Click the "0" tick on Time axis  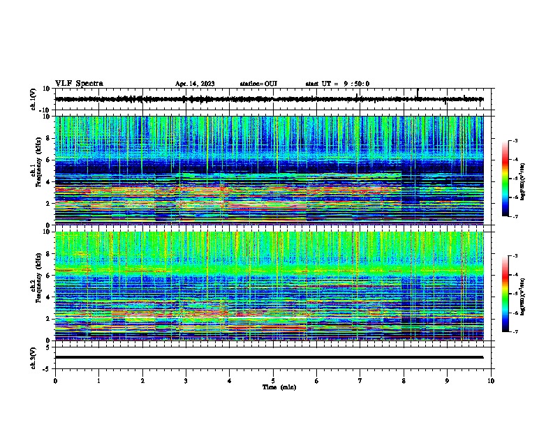pos(55,381)
